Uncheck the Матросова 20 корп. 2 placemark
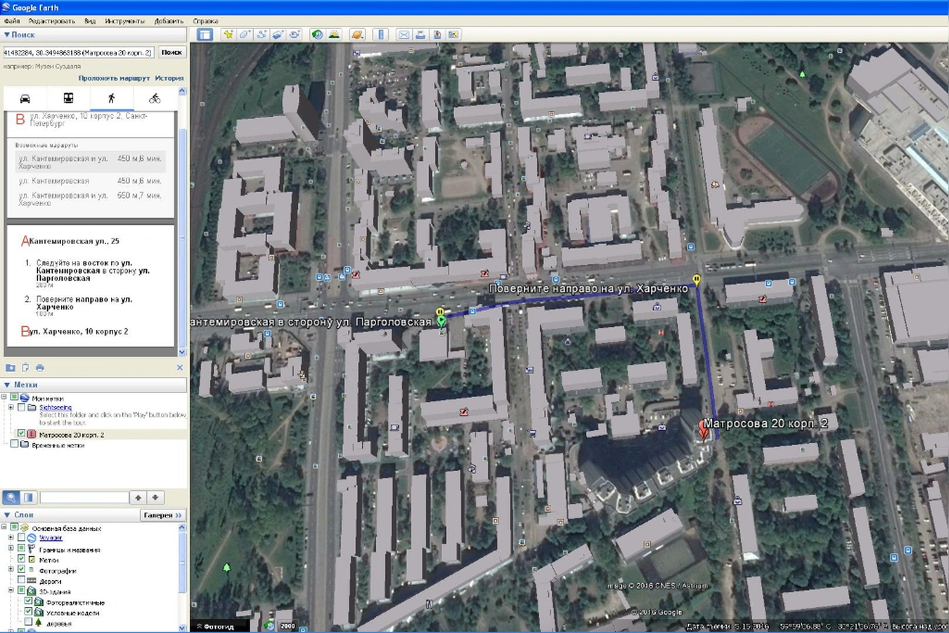The image size is (949, 633). (21, 434)
